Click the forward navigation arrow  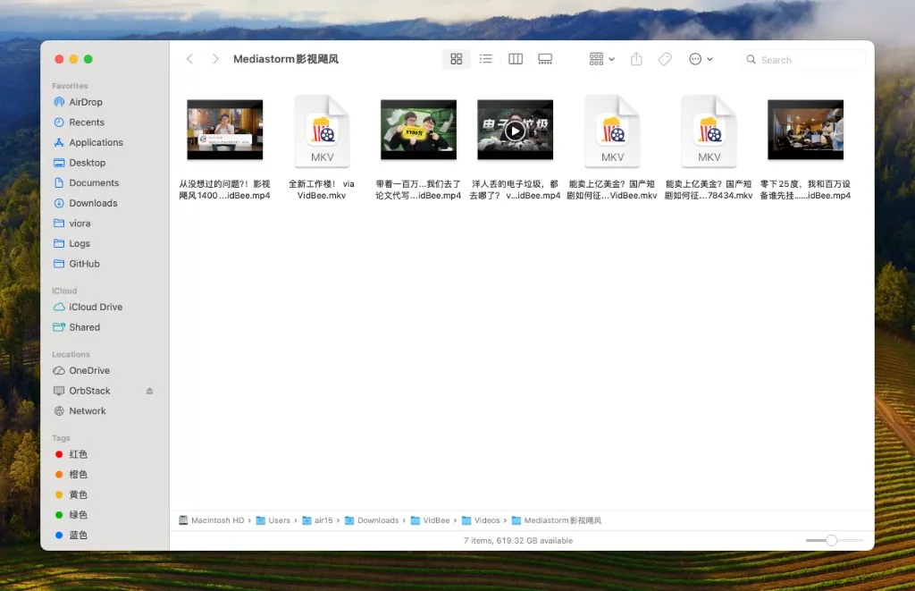pos(215,59)
